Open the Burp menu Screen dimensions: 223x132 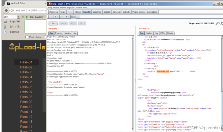coord(50,8)
